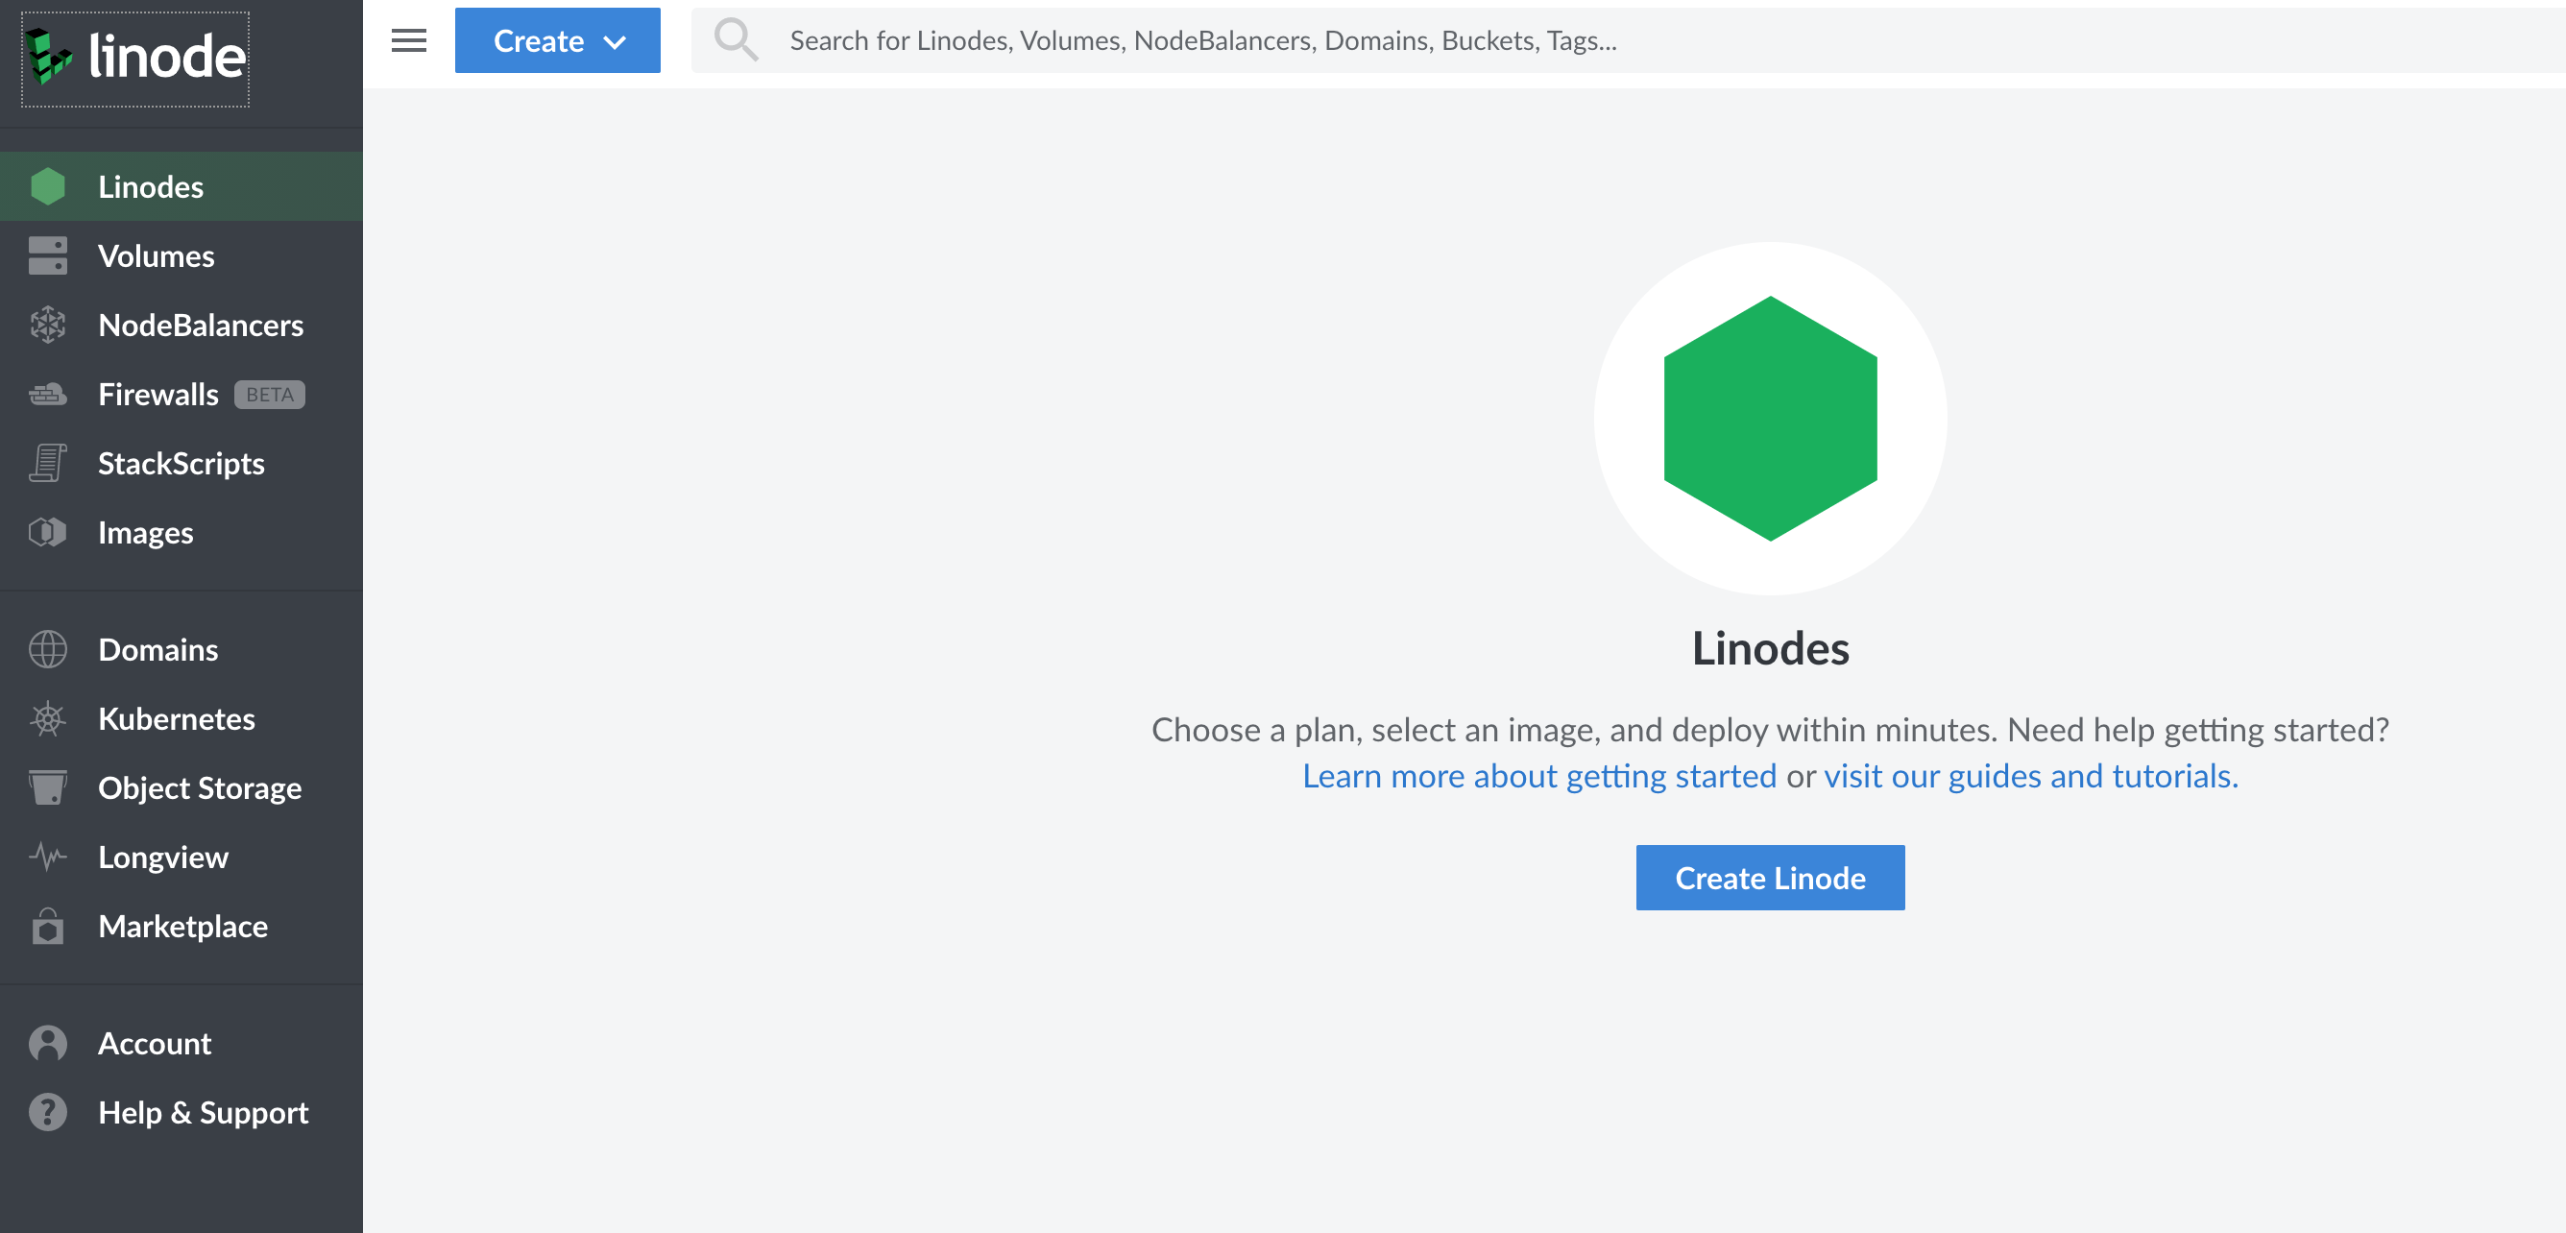Open the Domains menu entry
2566x1233 pixels.
157,649
